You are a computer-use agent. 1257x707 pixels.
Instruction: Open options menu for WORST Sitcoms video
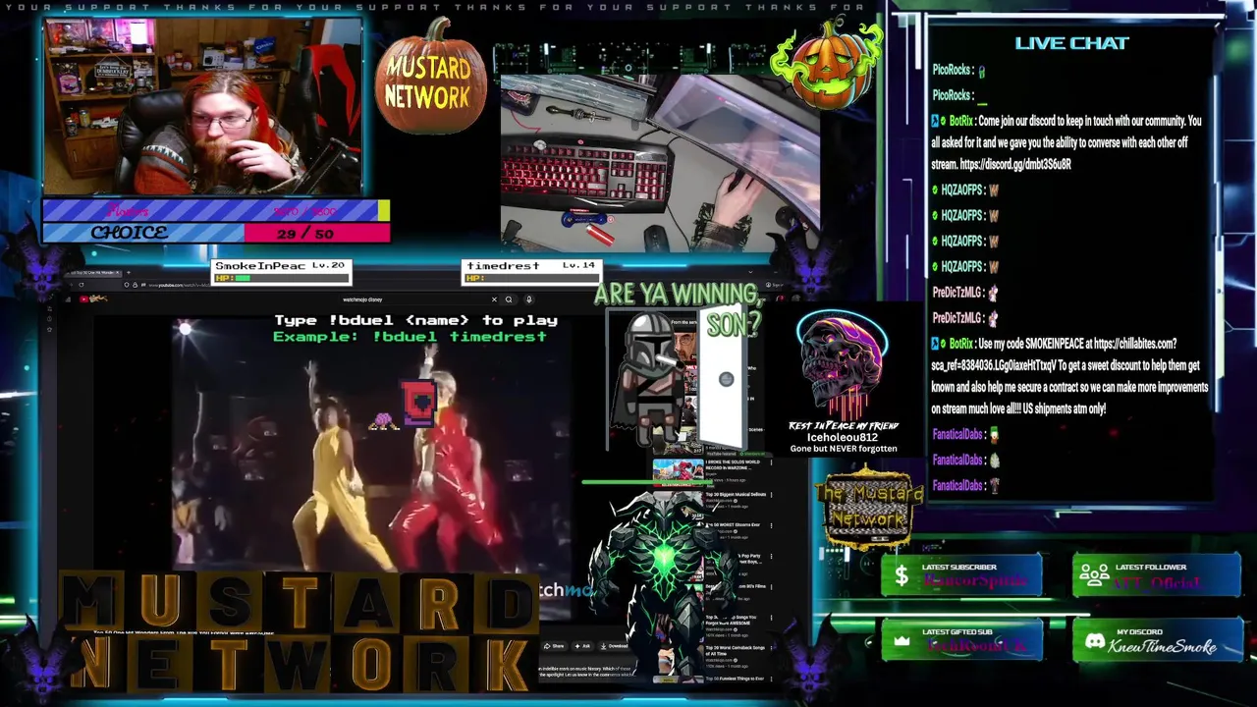(772, 525)
